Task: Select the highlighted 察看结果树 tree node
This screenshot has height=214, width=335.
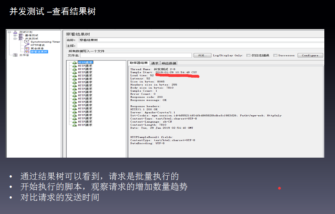Action: coord(39,52)
